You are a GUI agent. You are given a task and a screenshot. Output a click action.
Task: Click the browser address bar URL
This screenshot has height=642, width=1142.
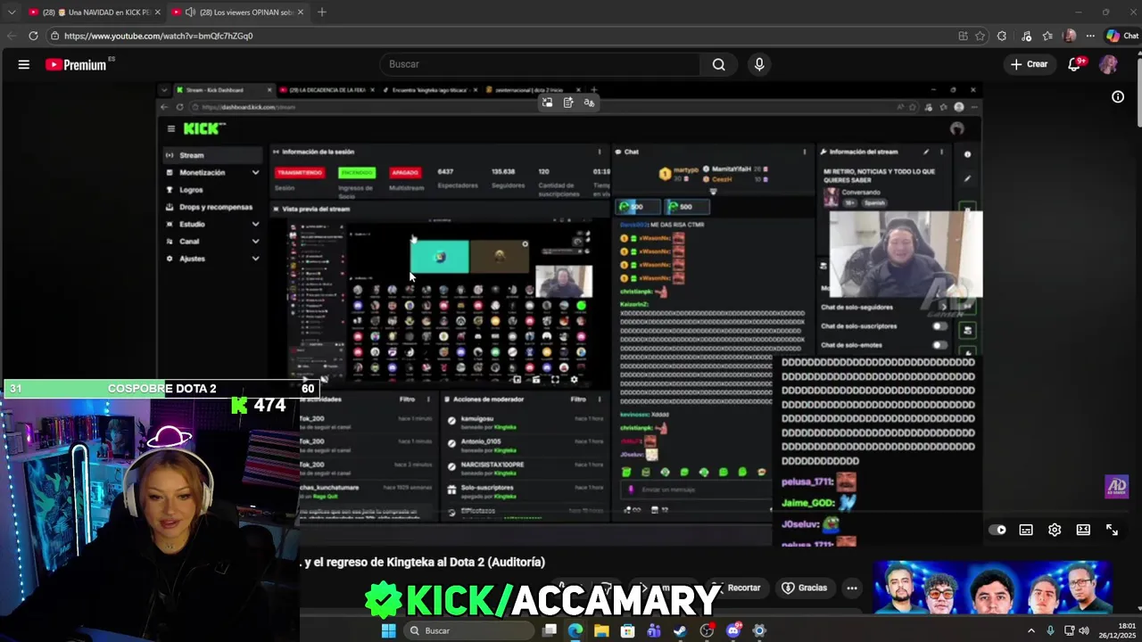click(158, 36)
